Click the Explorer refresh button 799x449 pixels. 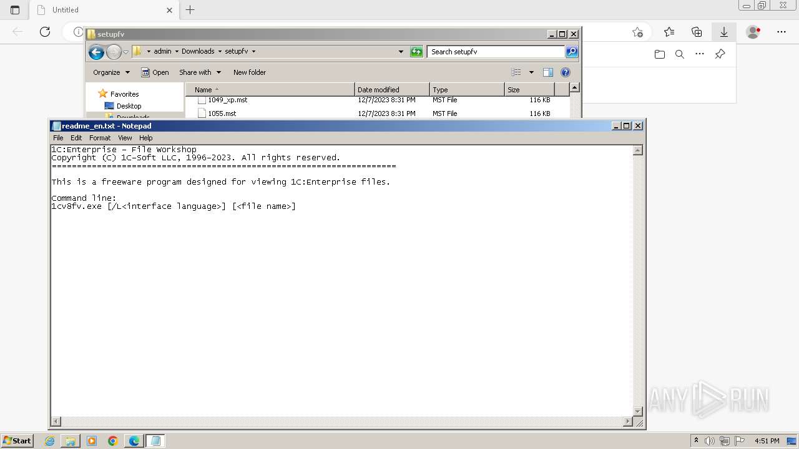[416, 52]
